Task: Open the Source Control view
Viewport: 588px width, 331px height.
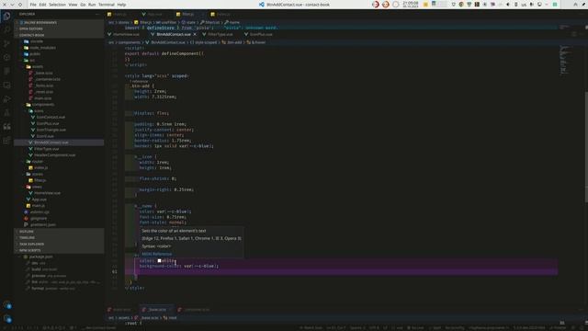Action: click(x=6, y=43)
